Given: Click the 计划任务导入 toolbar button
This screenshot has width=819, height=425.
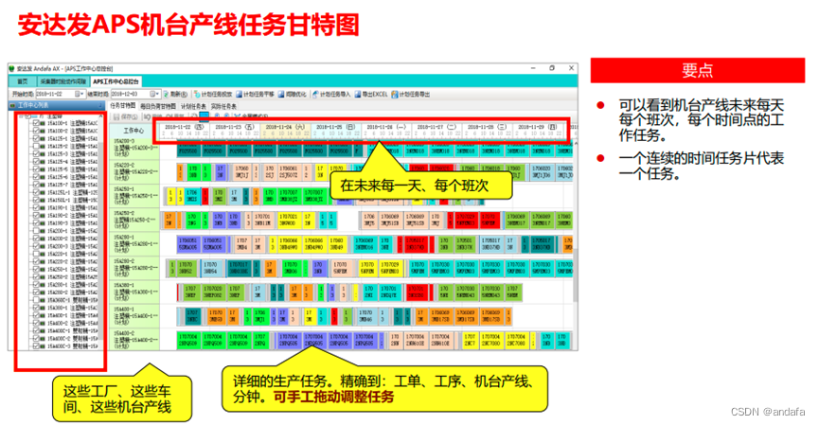Looking at the screenshot, I should (x=331, y=95).
